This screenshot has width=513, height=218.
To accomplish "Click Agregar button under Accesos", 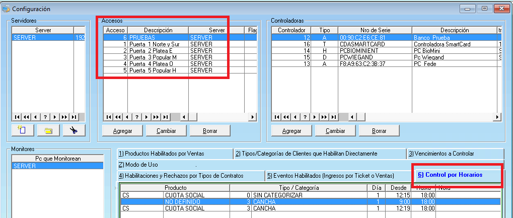I will [122, 130].
